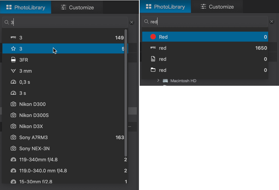The height and width of the screenshot is (190, 279).
Task: Expand the Macintosh HD tree item
Action: point(158,81)
